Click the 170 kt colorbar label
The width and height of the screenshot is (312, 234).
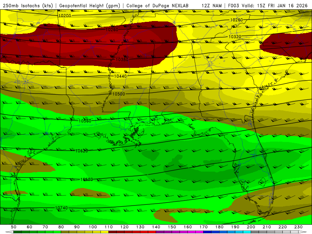click(204, 227)
